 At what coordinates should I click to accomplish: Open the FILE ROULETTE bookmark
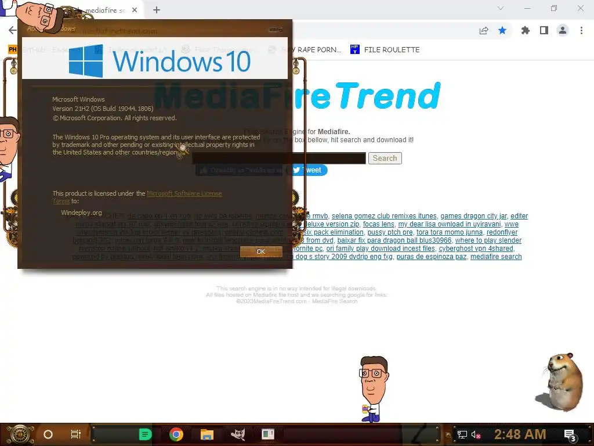(385, 50)
